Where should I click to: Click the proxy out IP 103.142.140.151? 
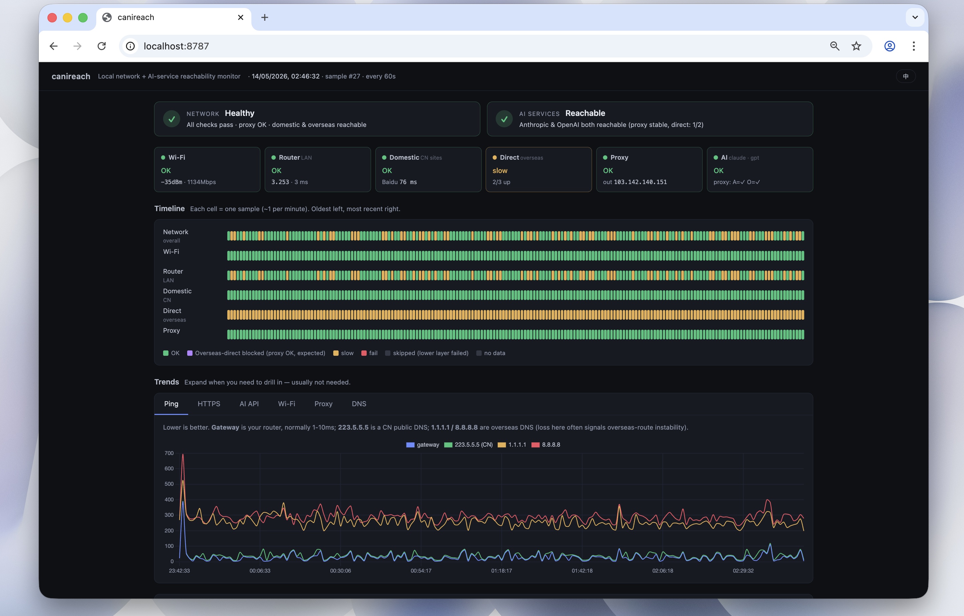click(x=640, y=182)
